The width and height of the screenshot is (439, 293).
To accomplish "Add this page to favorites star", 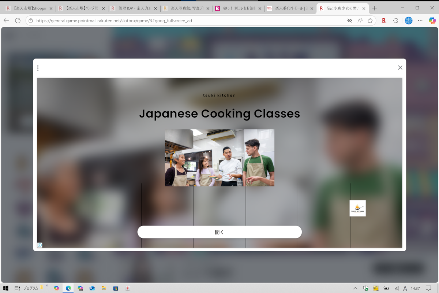I will (x=370, y=21).
